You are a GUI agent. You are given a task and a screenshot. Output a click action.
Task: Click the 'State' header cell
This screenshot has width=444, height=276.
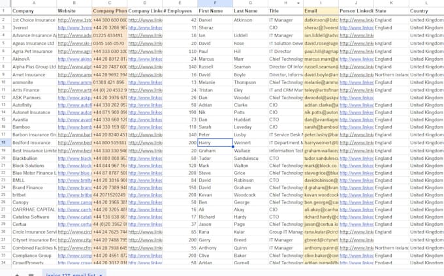click(x=391, y=11)
